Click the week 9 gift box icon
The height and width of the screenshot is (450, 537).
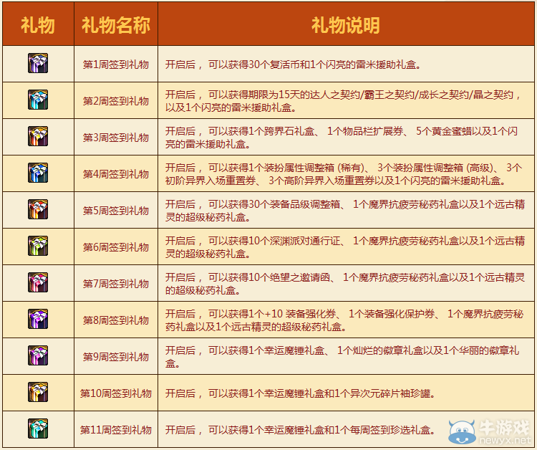click(x=38, y=355)
